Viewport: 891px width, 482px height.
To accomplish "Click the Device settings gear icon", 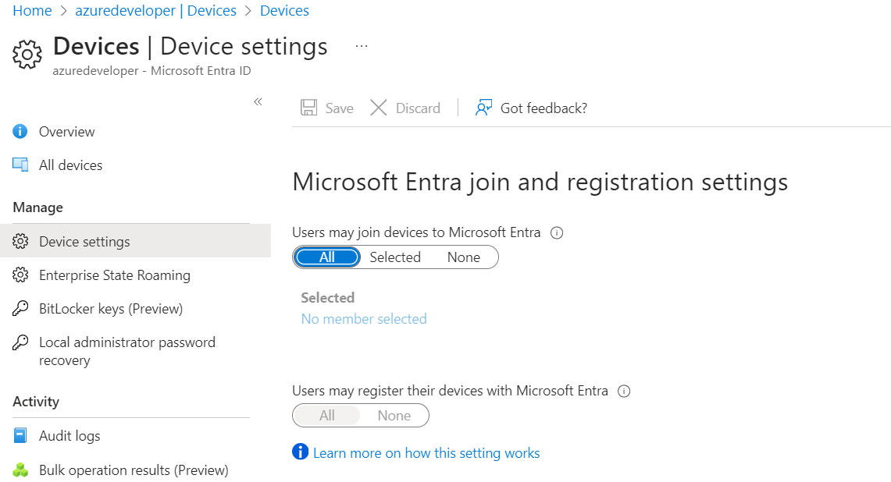I will point(20,241).
